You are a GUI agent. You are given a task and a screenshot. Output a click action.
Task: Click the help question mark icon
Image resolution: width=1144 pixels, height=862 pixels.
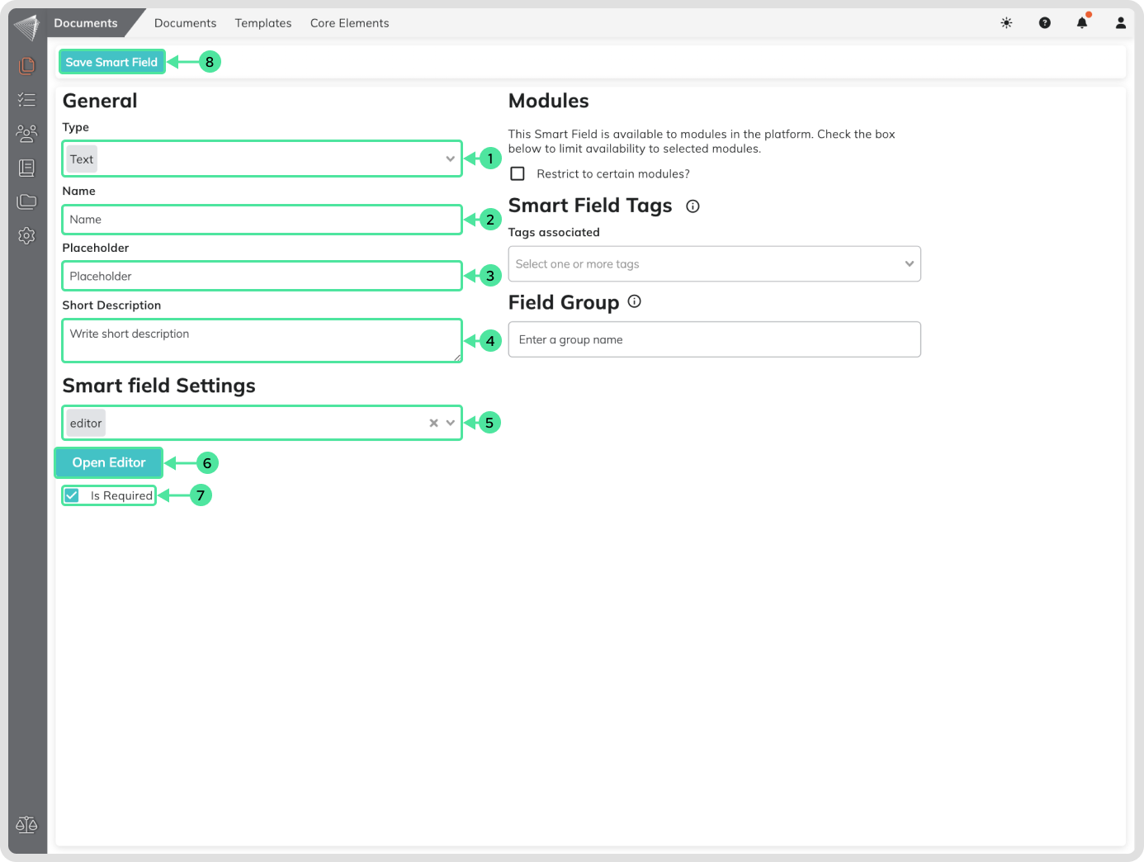click(x=1044, y=23)
